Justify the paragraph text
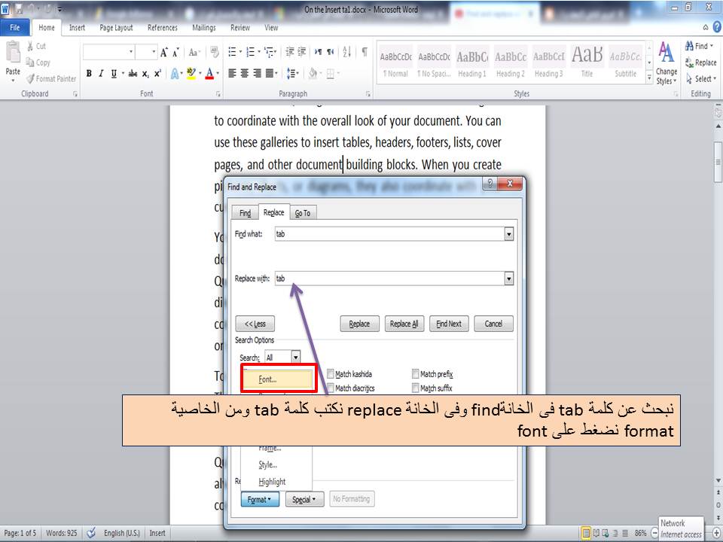Image resolution: width=723 pixels, height=542 pixels. (x=270, y=73)
